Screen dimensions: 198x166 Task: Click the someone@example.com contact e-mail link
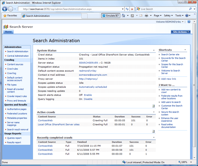[x=93, y=75]
